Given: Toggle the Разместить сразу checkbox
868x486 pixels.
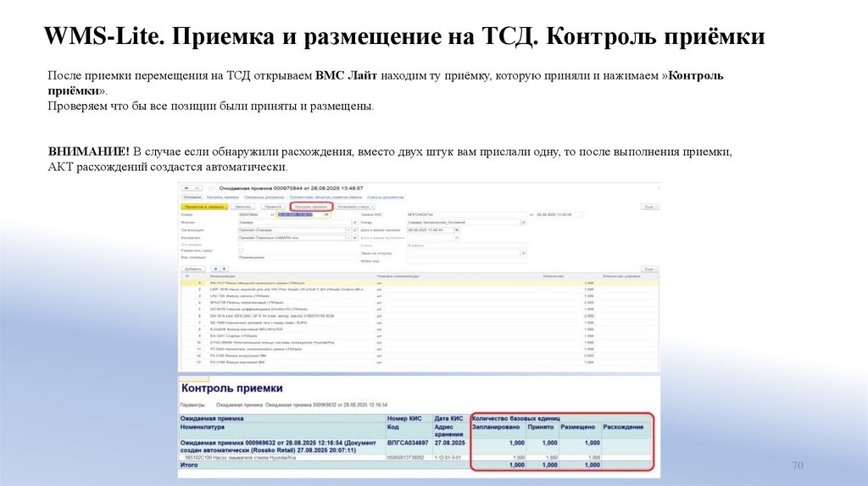Looking at the screenshot, I should click(x=241, y=251).
